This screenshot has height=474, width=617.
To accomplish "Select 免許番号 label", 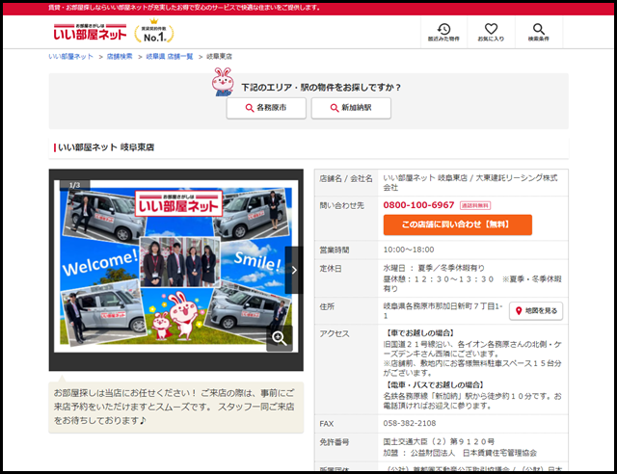I will [x=335, y=442].
